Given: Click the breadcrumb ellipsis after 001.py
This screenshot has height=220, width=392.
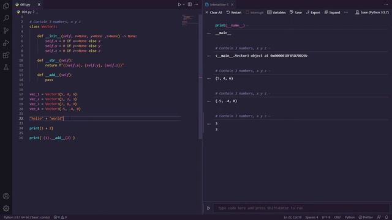Looking at the screenshot, I should point(37,12).
